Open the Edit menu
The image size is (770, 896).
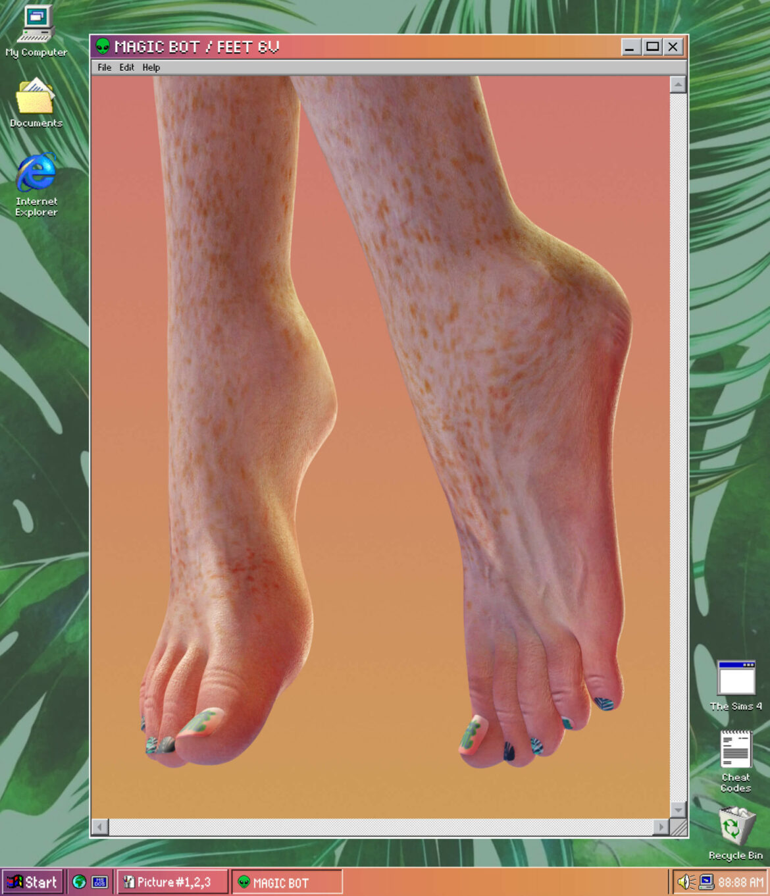[126, 67]
